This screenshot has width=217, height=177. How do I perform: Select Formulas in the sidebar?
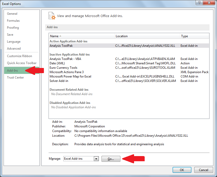(13, 21)
